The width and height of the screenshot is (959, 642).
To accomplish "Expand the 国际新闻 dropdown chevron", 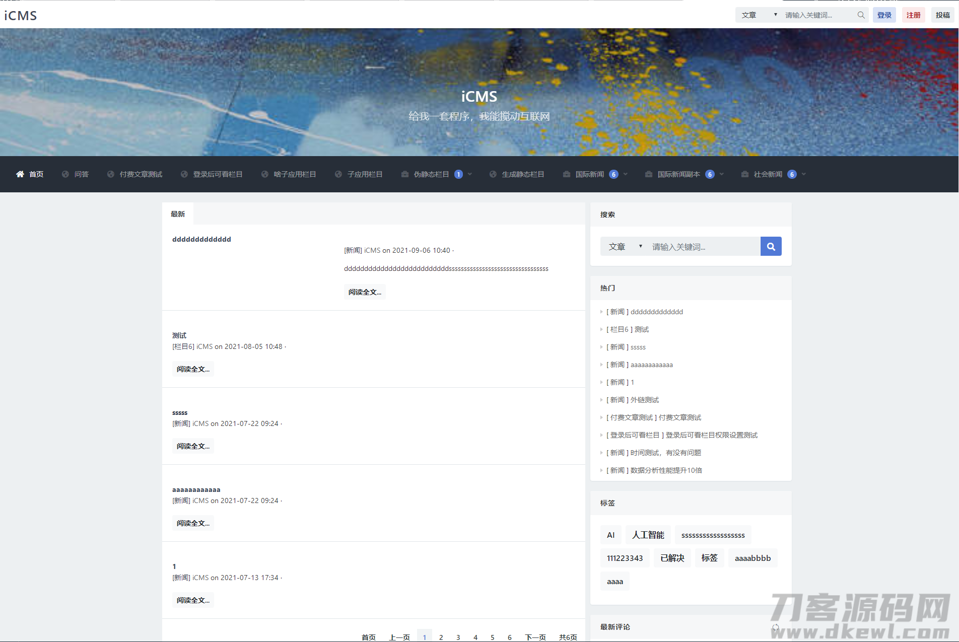I will 625,174.
